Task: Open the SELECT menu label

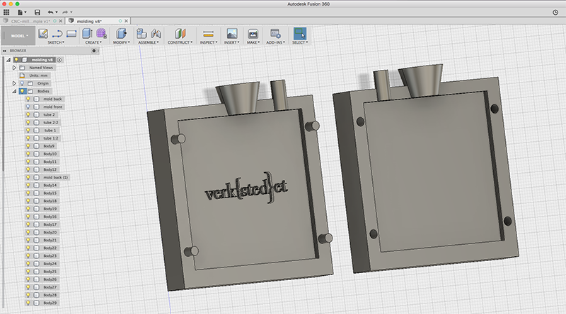Action: click(300, 42)
